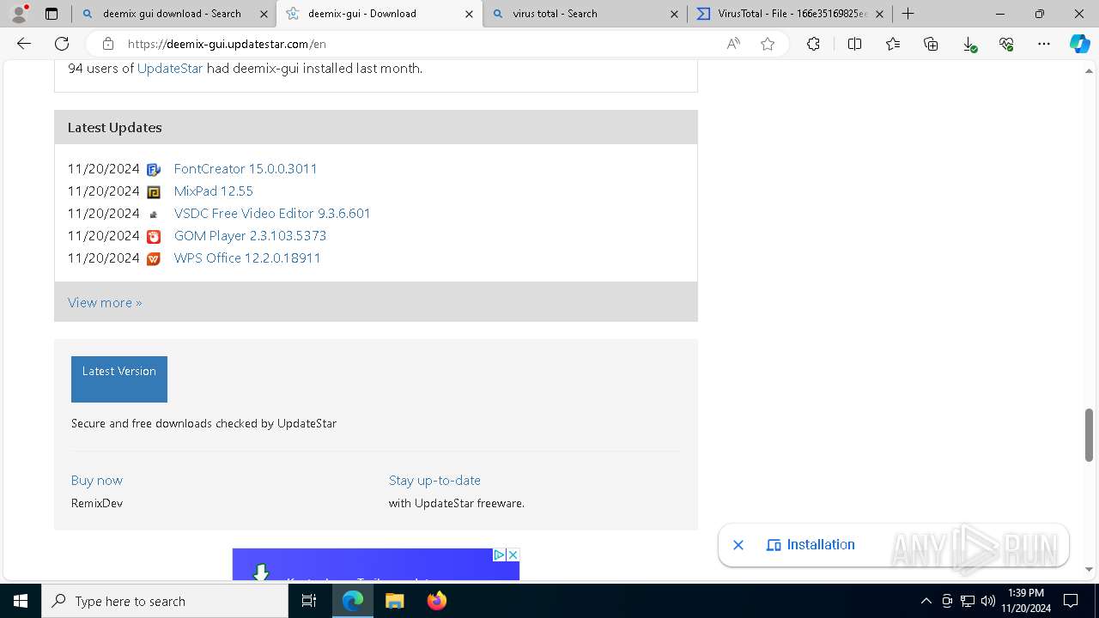Screen dimensions: 1099x618
Task: Click the Latest Version button
Action: pyautogui.click(x=119, y=379)
